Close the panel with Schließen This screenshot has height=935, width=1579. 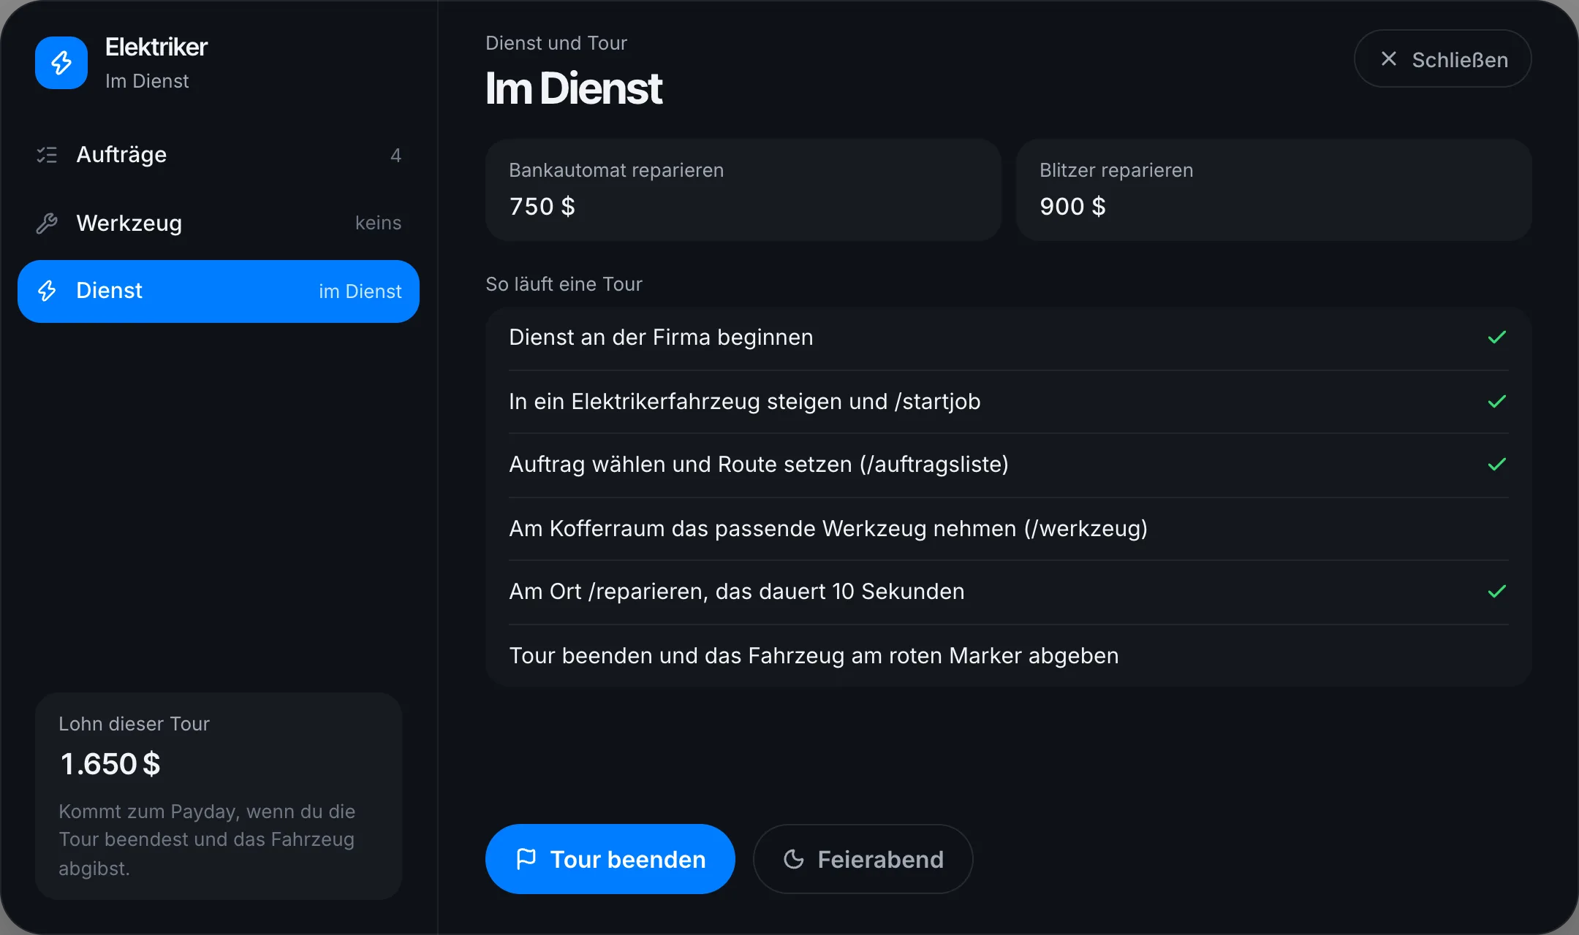click(1443, 59)
